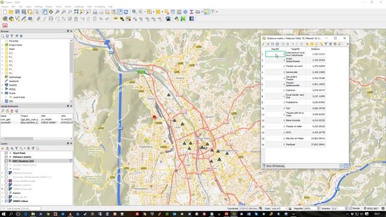The width and height of the screenshot is (386, 217).
Task: Expand the Rasters group in Layers
Action: pyautogui.click(x=2, y=193)
